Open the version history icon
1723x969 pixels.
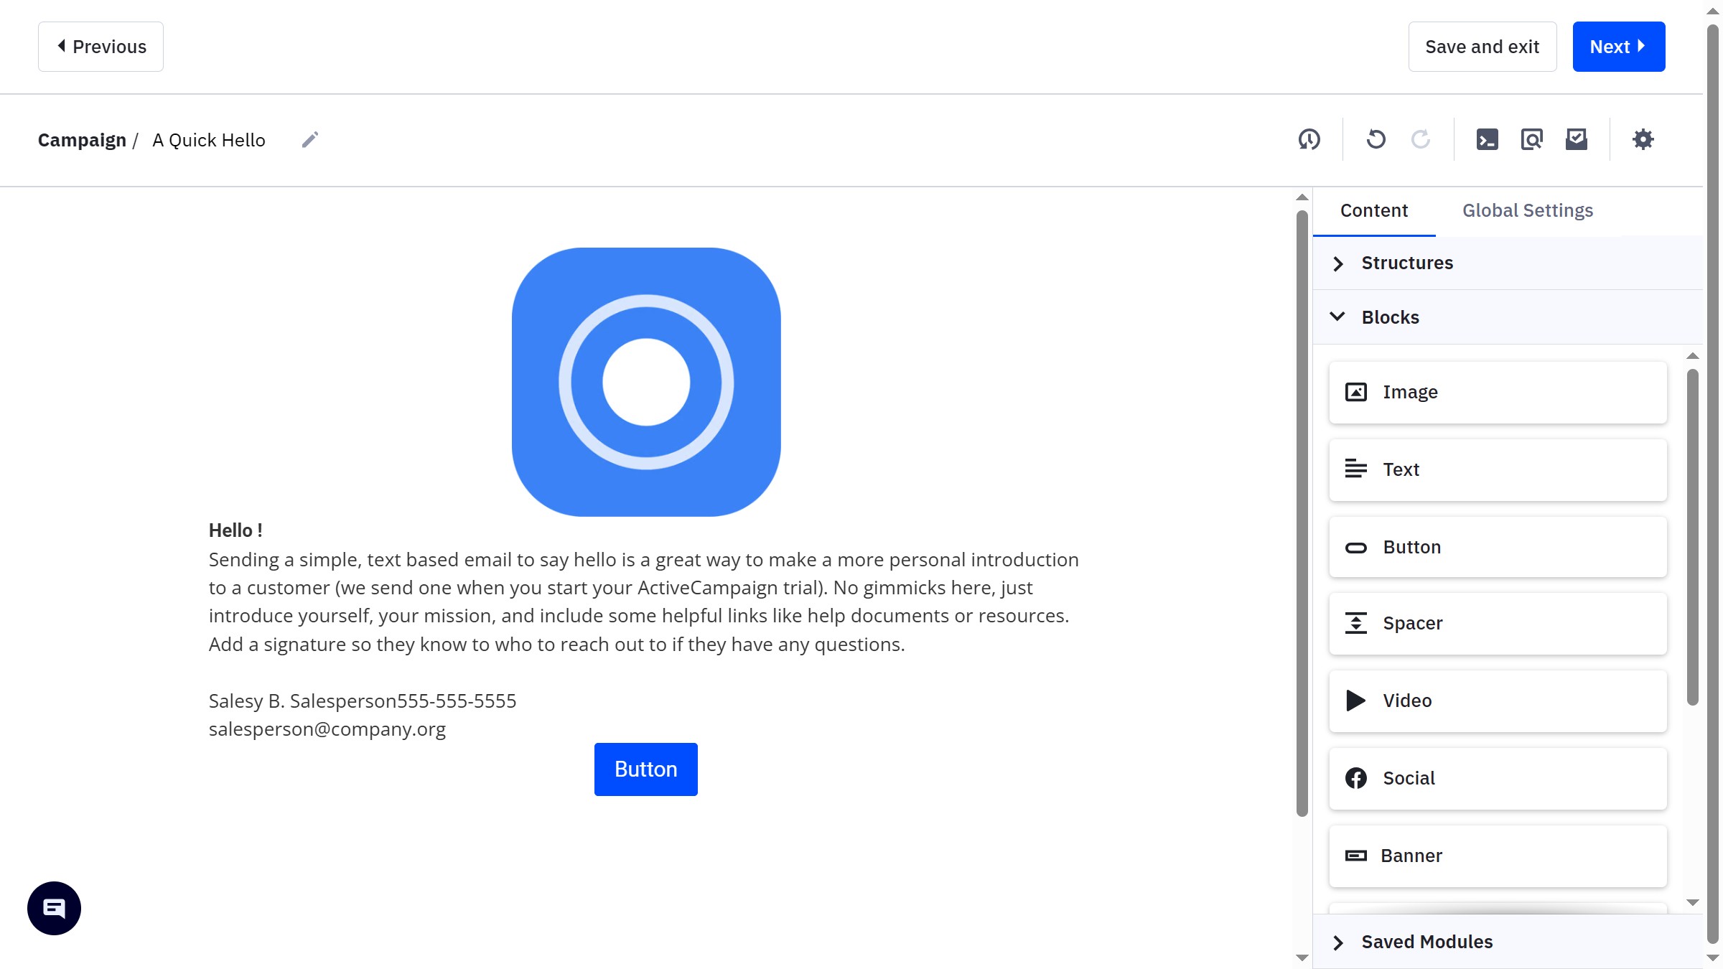(1309, 139)
